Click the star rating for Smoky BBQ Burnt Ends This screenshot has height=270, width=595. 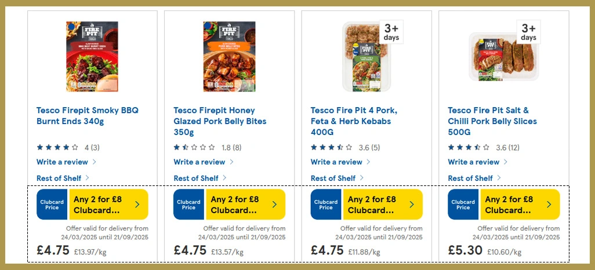point(57,147)
